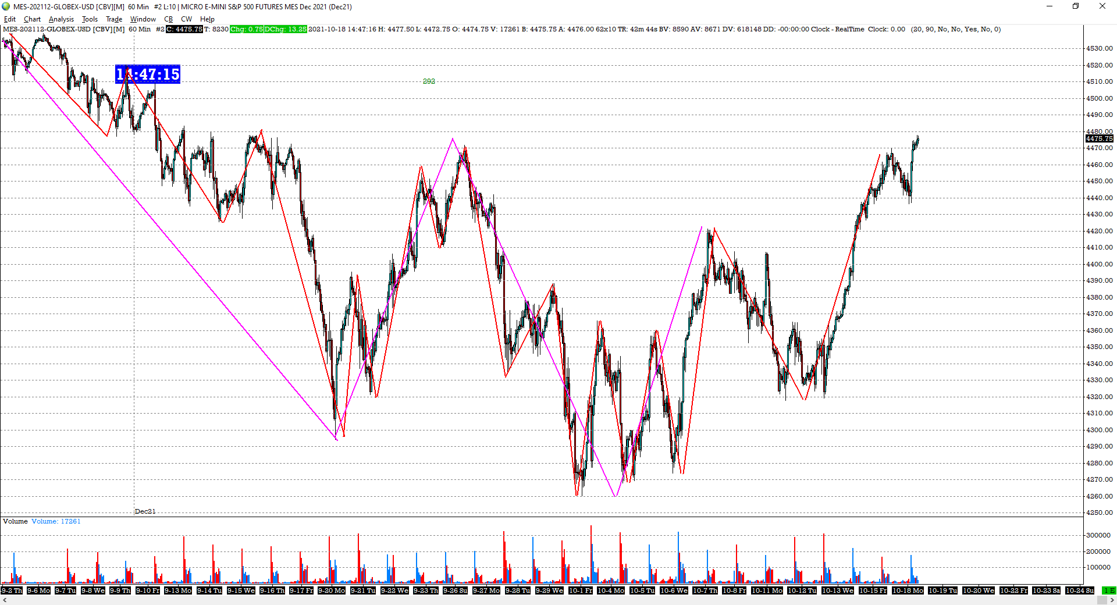Click the blue 14:47:15 countdown clock label
The width and height of the screenshot is (1117, 605).
coord(148,74)
